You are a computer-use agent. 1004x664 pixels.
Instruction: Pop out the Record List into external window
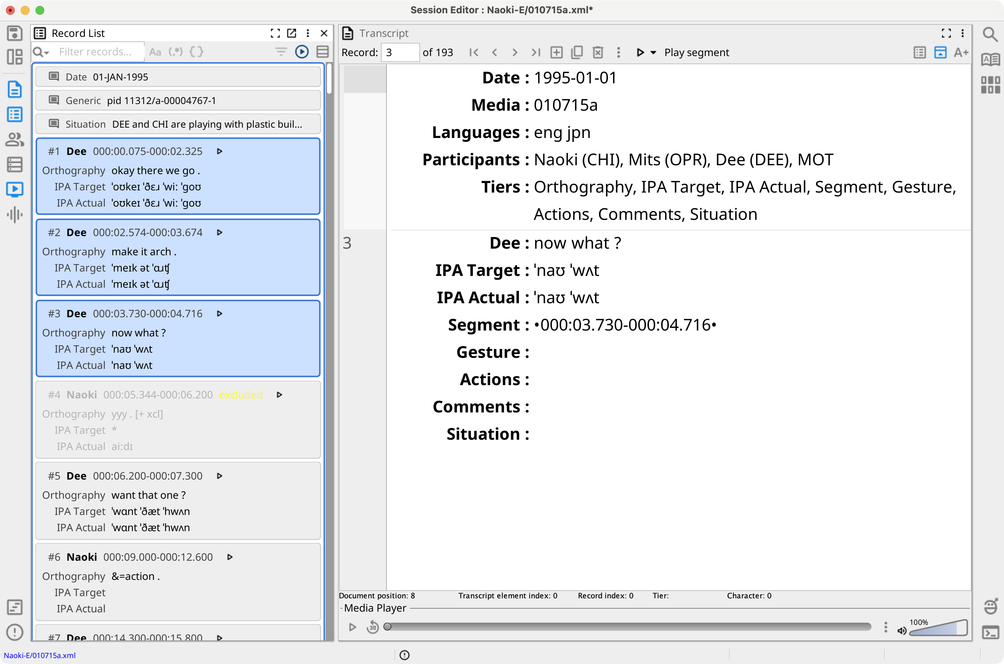point(292,33)
